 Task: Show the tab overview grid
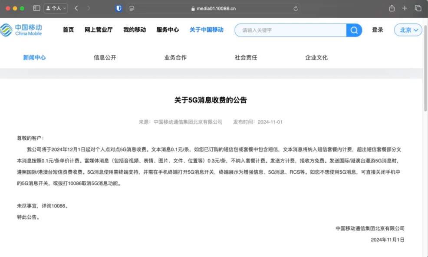pos(418,8)
